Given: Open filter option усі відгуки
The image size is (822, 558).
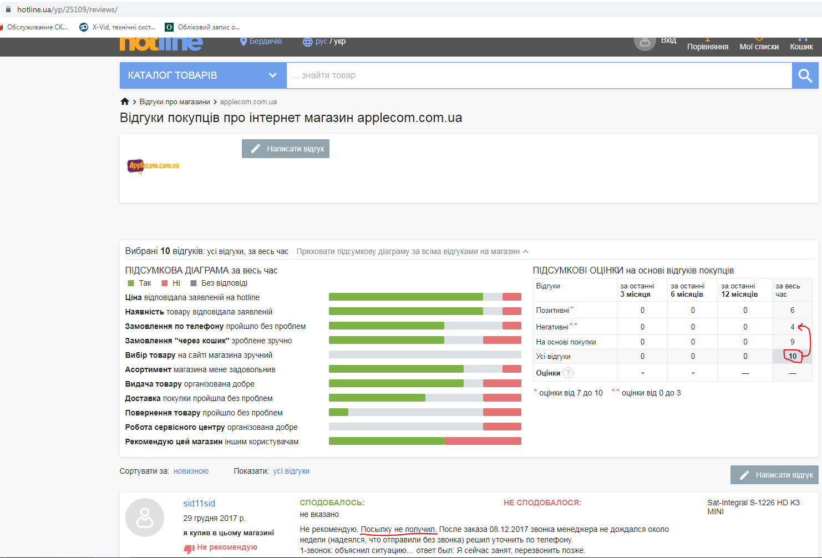Looking at the screenshot, I should tap(291, 471).
